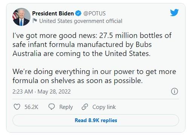
Task: Select the Copy link text
Action: tap(104, 107)
